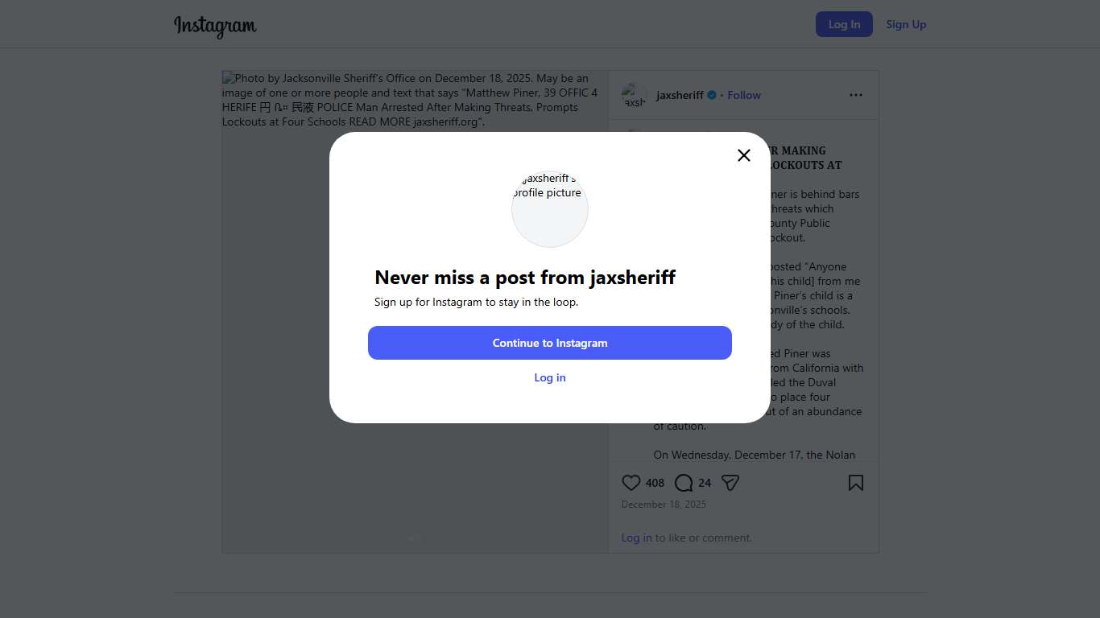Click Log in link inside the popup
Viewport: 1100px width, 618px height.
coord(550,377)
